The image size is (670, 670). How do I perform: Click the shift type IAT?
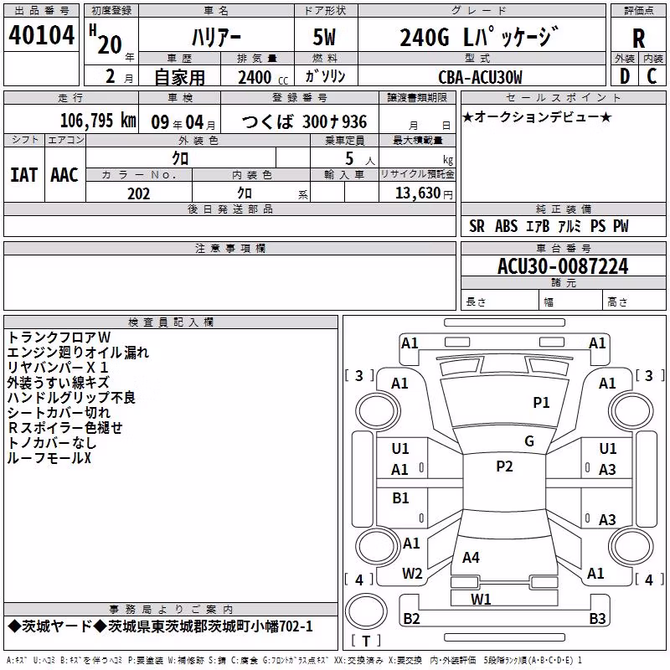pos(23,175)
